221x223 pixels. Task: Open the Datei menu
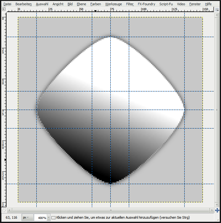(x=7, y=4)
